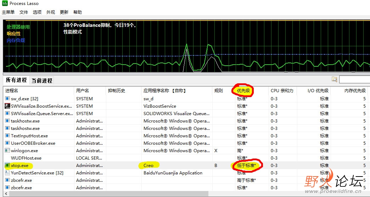Switch to the 当前进程 tab
Viewport: 370px width, 197px height.
pyautogui.click(x=42, y=80)
